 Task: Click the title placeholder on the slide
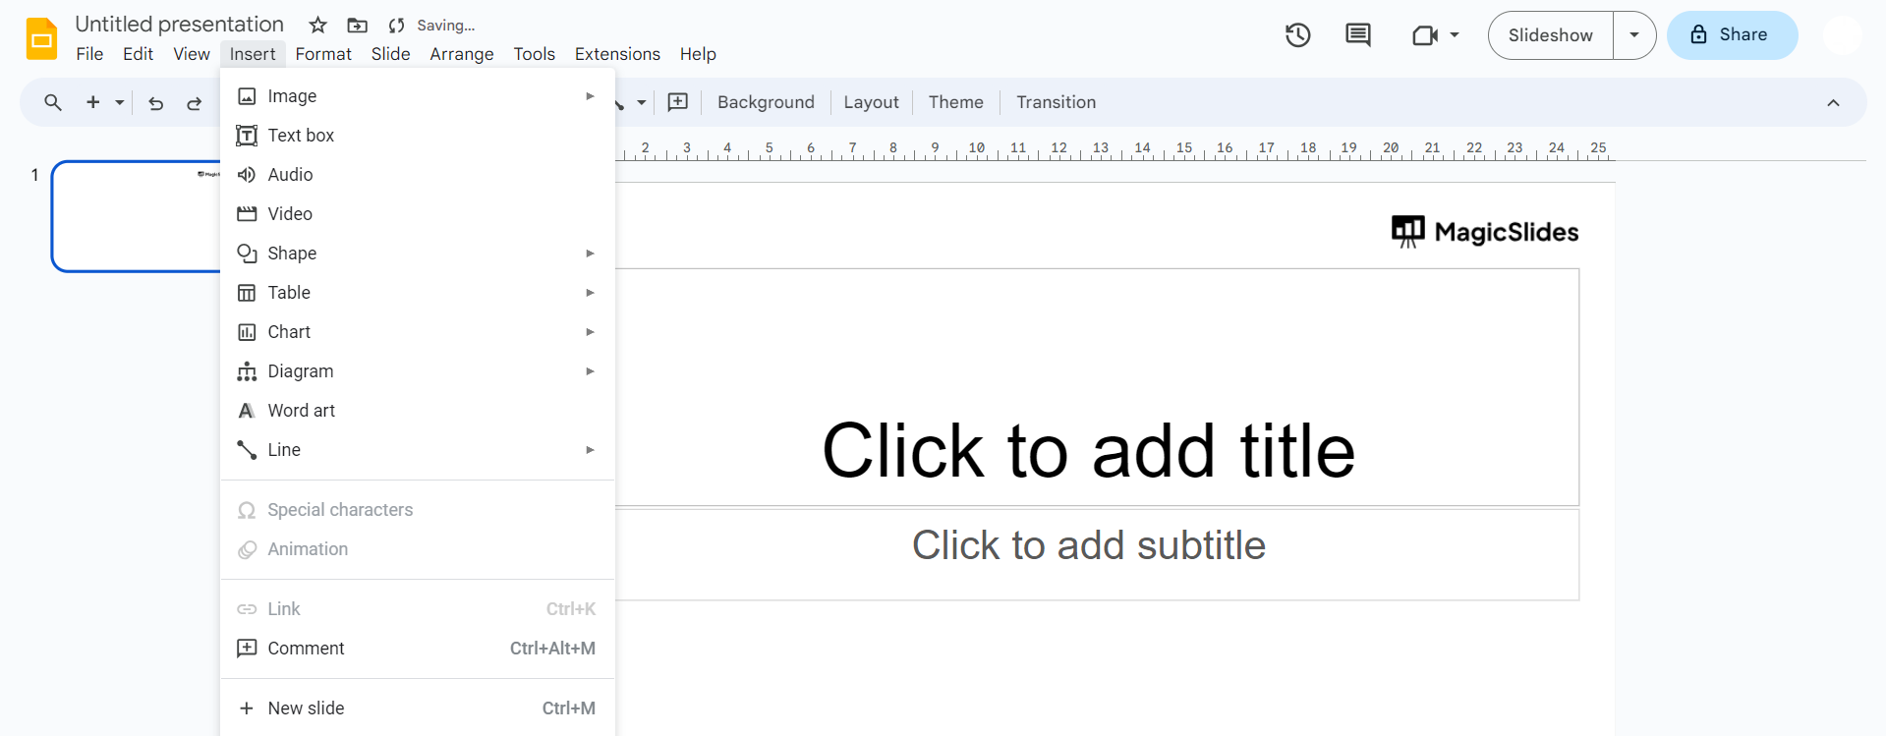(x=1088, y=450)
